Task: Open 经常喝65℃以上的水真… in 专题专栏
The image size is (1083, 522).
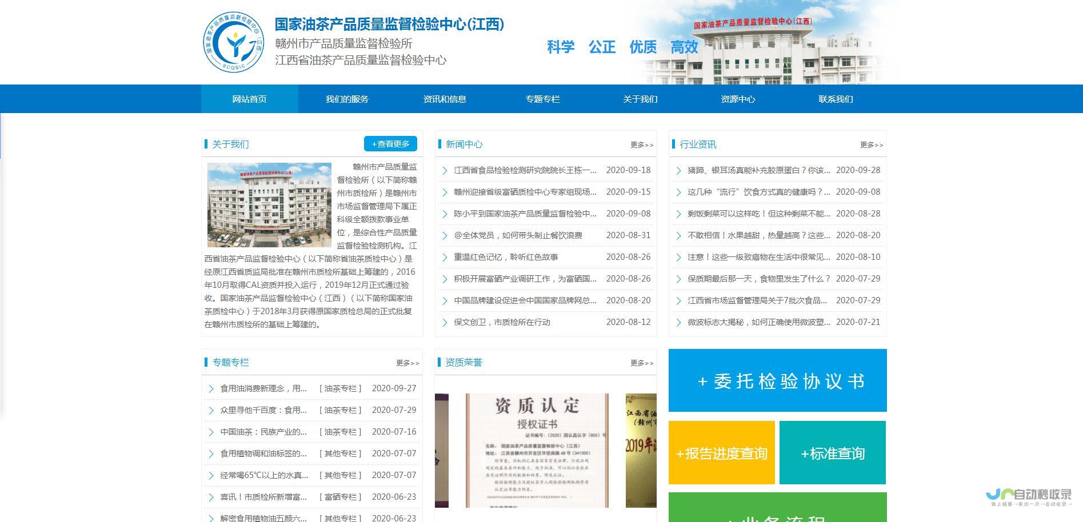Action: click(264, 475)
